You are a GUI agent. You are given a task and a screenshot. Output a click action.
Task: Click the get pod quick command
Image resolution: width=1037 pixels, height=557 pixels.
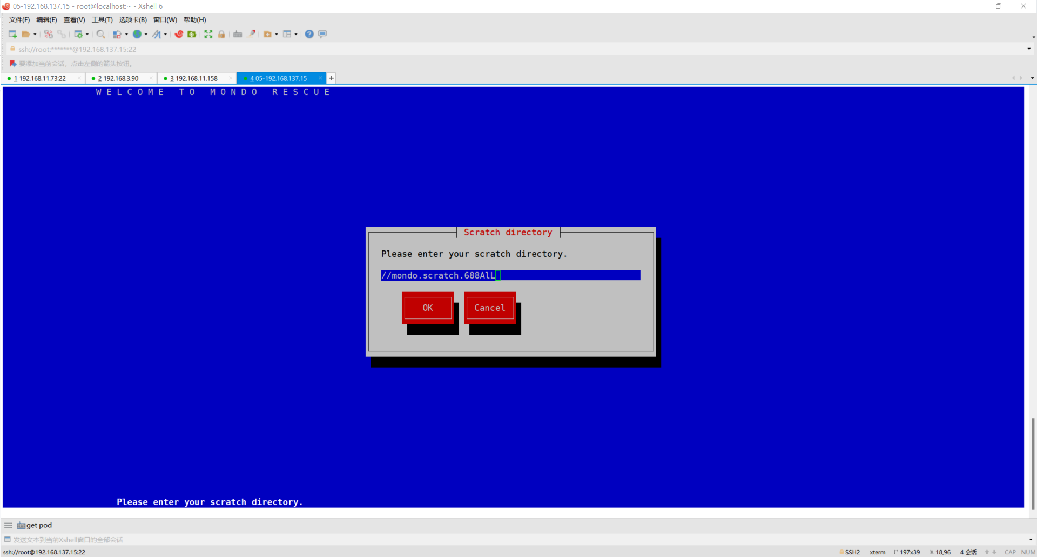click(x=39, y=525)
